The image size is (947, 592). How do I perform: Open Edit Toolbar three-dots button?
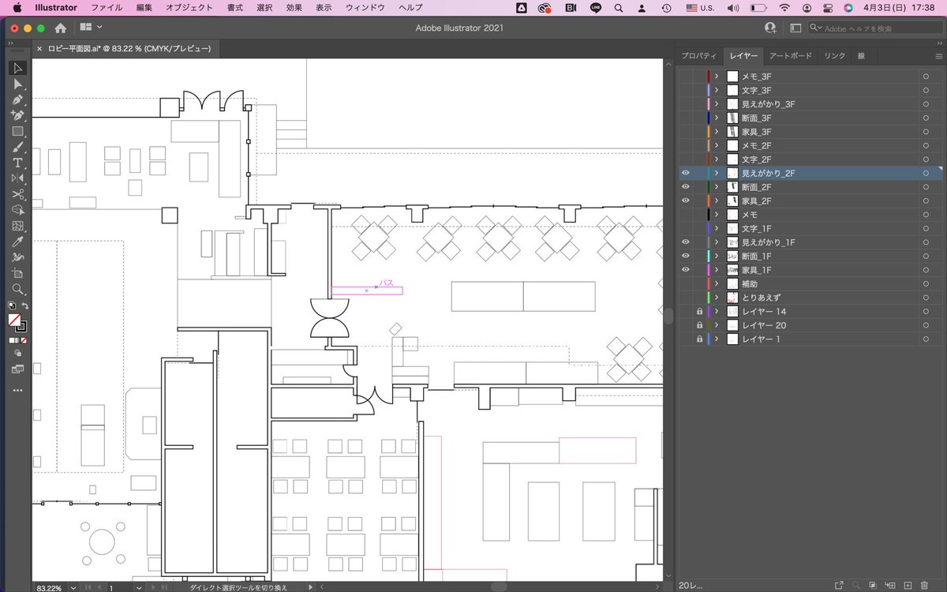[x=17, y=390]
